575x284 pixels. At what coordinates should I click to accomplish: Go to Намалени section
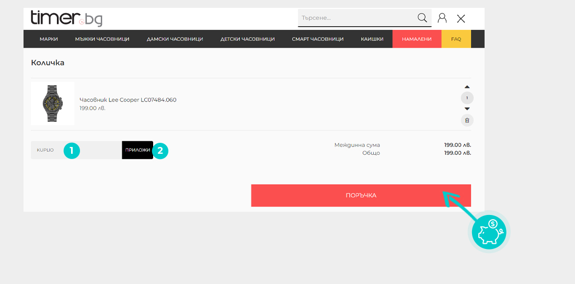(x=417, y=39)
